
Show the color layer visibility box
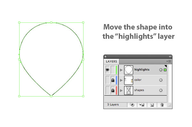(x=108, y=80)
